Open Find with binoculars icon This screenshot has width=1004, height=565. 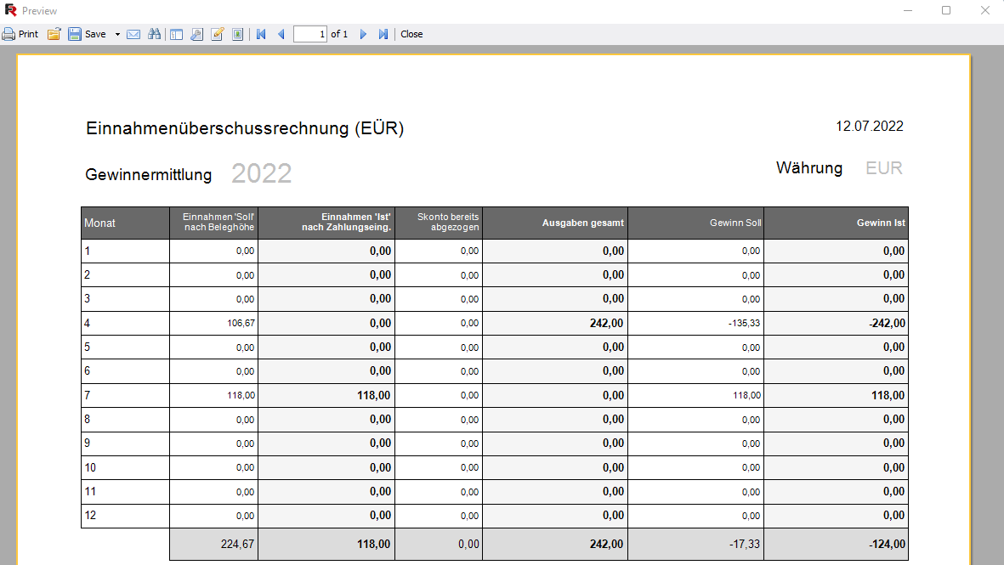tap(155, 34)
